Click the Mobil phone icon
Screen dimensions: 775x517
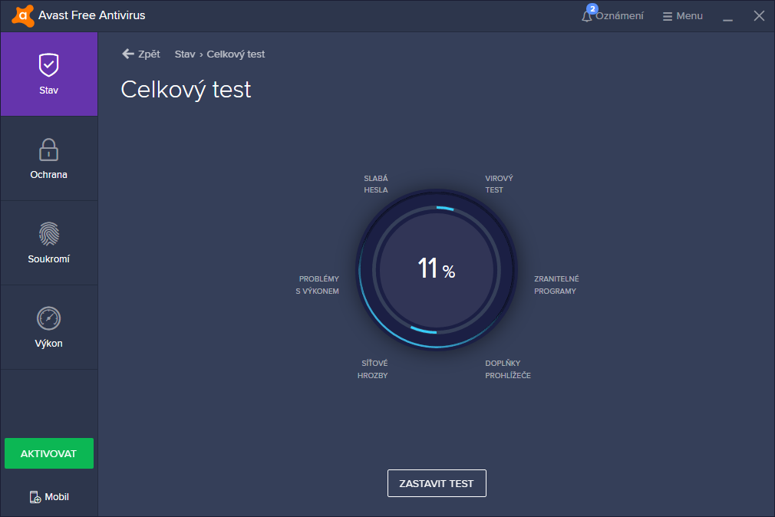click(x=35, y=497)
